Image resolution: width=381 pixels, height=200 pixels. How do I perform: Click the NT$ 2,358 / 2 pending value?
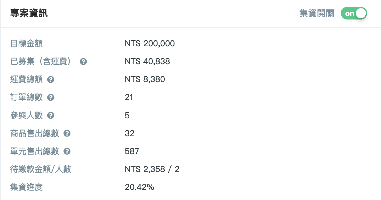tap(152, 169)
